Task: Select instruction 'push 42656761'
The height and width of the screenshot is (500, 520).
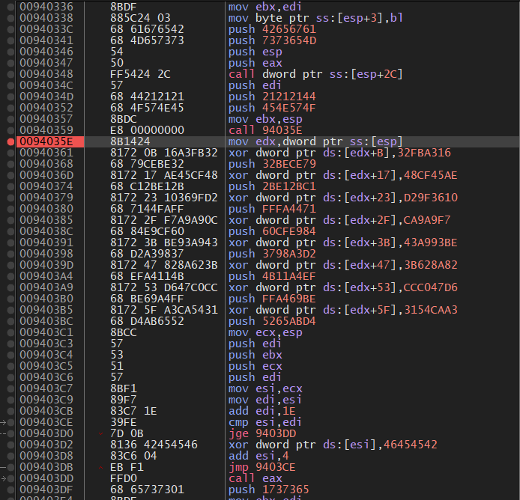Action: (x=272, y=29)
